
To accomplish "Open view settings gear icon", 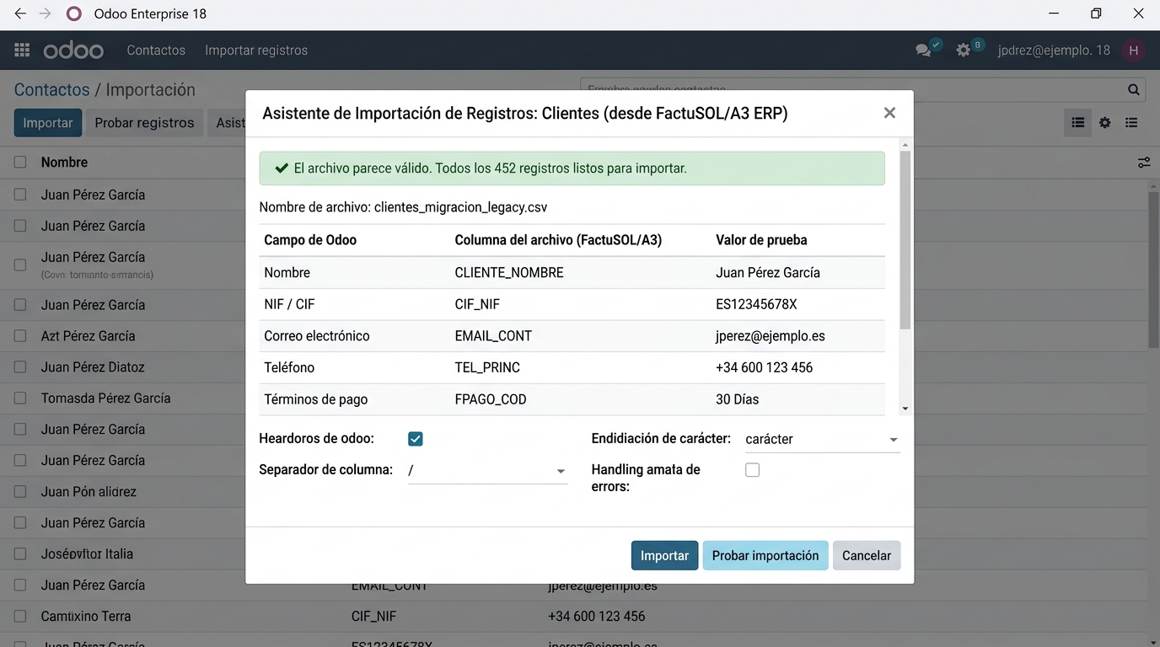I will coord(1104,123).
